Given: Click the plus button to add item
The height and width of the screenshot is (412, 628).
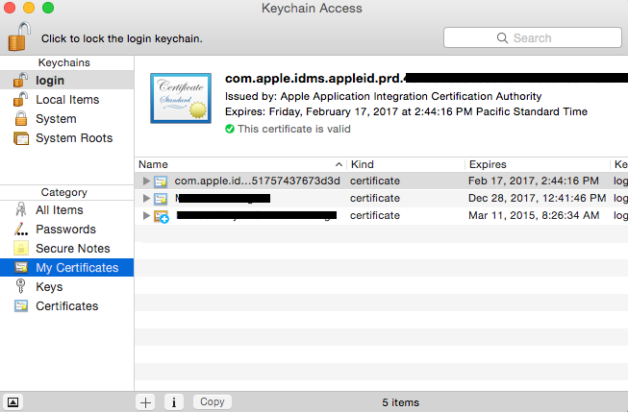Looking at the screenshot, I should coord(145,402).
